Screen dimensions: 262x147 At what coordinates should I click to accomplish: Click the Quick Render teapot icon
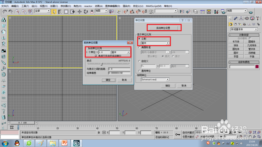251,12
